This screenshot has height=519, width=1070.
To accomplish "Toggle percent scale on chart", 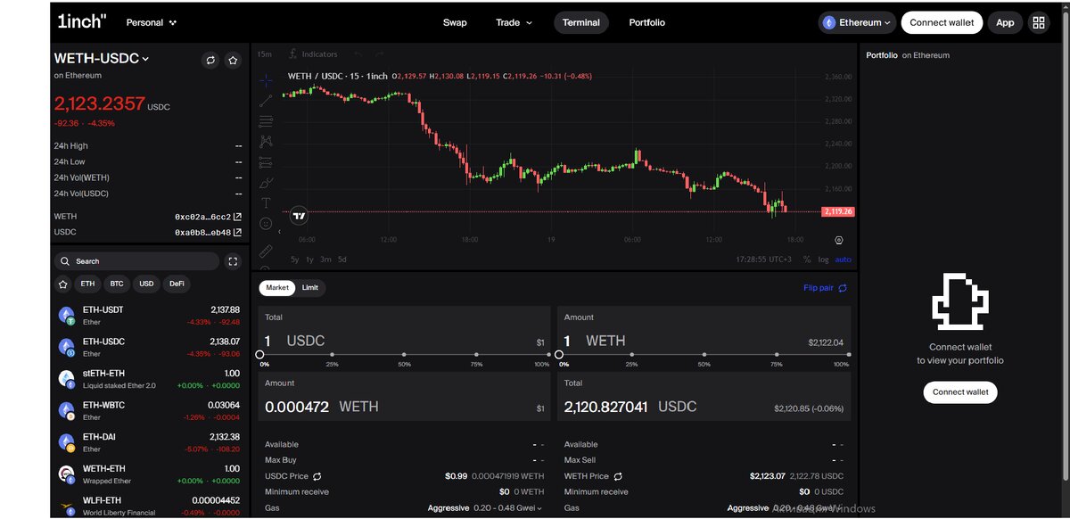I will coord(807,259).
